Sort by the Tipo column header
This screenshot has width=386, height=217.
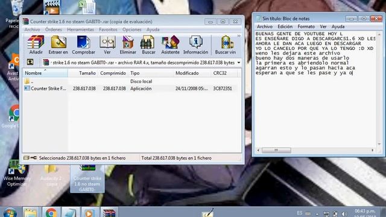(x=151, y=73)
